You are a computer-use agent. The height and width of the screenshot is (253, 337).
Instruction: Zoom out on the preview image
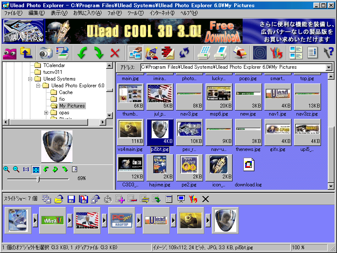coord(16,170)
